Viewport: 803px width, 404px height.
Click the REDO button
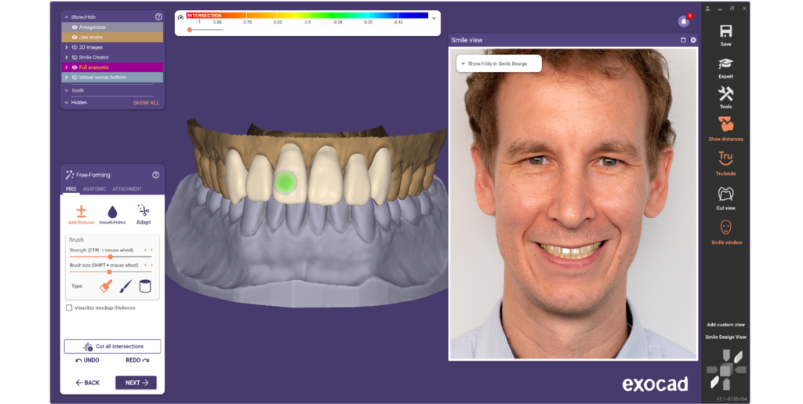tap(137, 361)
